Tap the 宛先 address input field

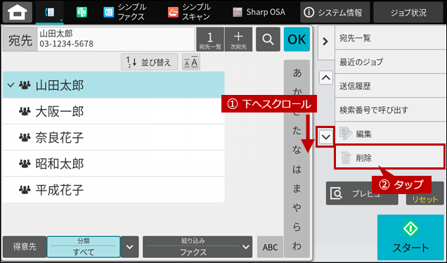click(116, 39)
